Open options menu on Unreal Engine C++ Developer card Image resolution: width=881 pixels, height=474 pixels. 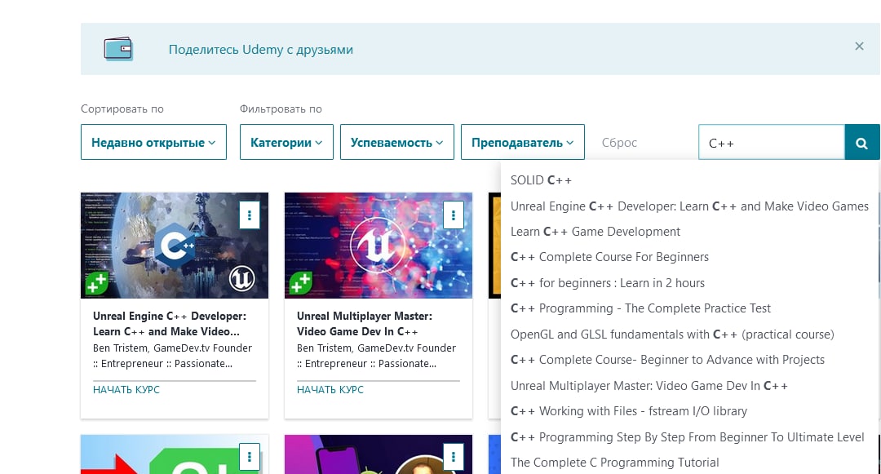(x=250, y=215)
